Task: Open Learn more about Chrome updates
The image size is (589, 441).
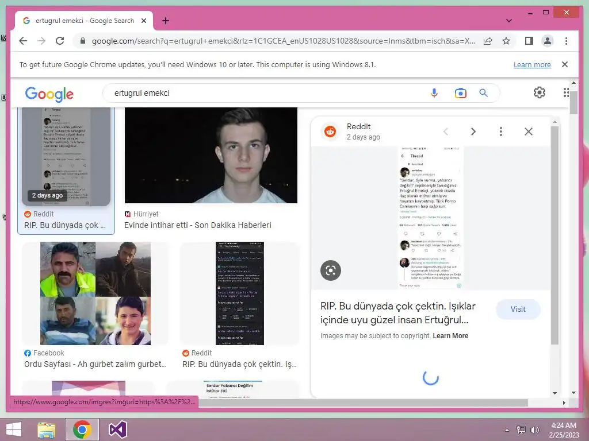Action: click(532, 64)
